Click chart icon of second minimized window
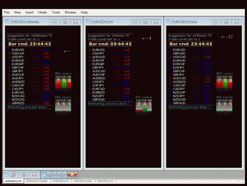 coord(44,175)
